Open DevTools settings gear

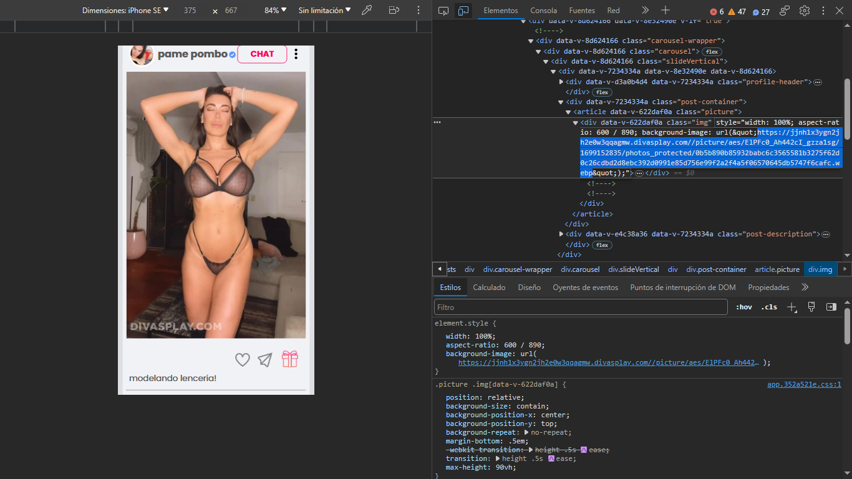coord(805,11)
